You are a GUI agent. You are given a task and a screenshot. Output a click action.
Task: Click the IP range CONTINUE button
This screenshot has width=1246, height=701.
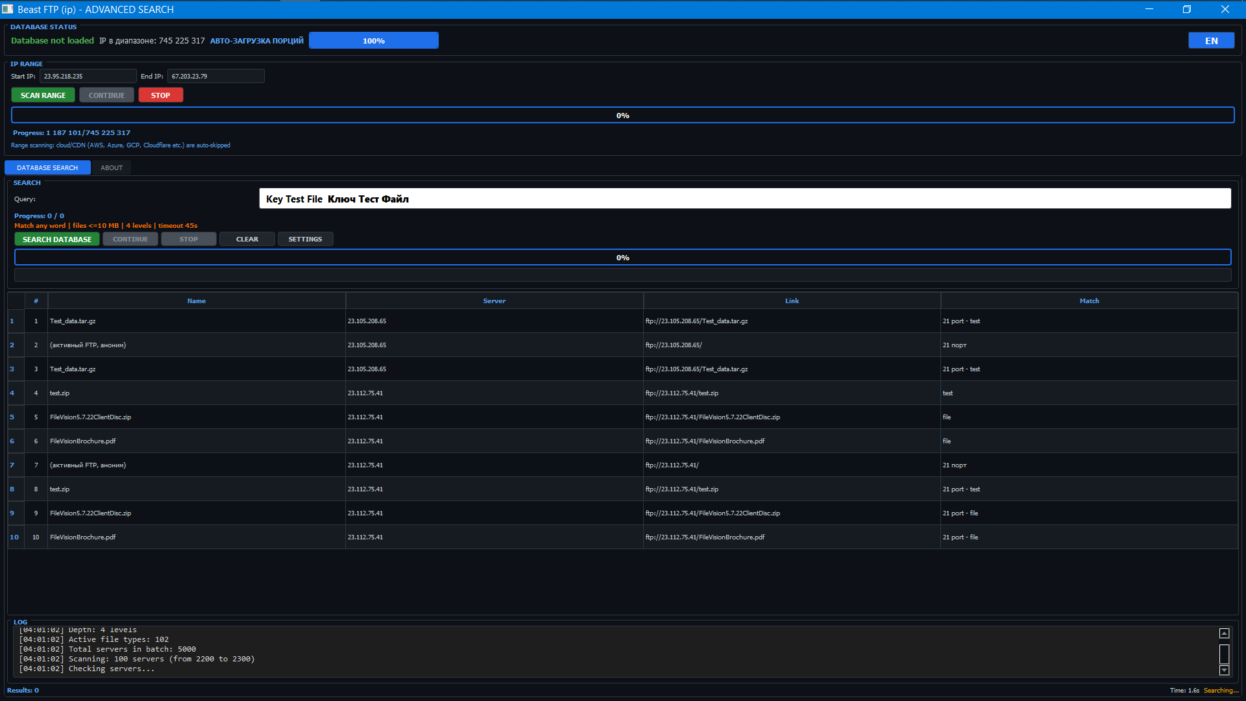tap(106, 95)
